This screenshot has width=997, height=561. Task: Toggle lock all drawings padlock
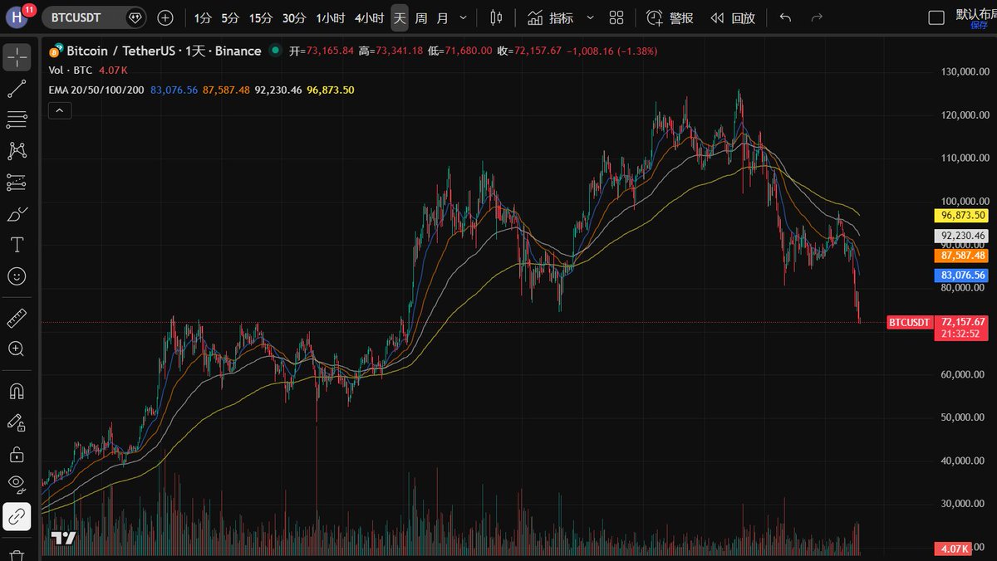(x=17, y=454)
